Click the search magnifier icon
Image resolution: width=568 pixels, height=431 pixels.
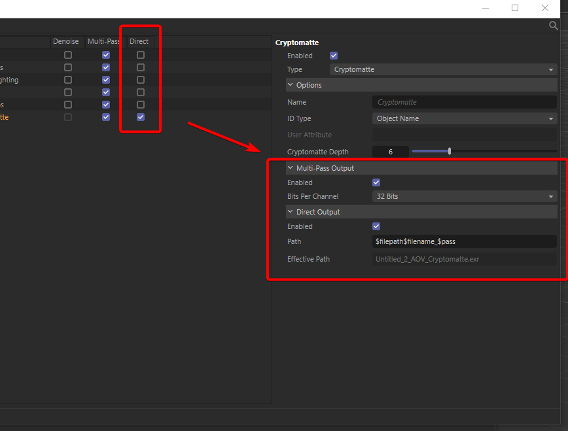pos(554,25)
